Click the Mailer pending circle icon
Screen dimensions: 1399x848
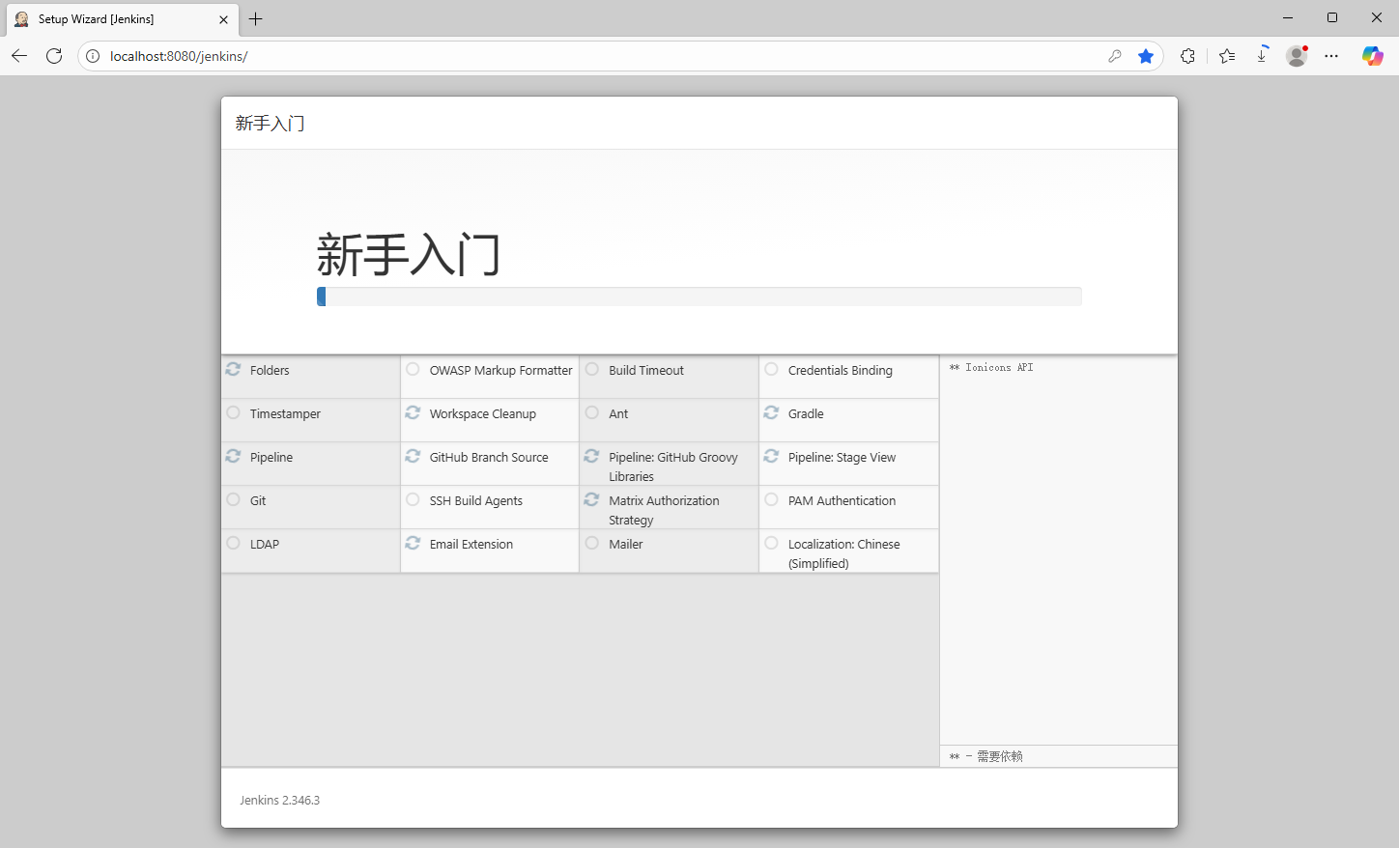click(x=591, y=543)
